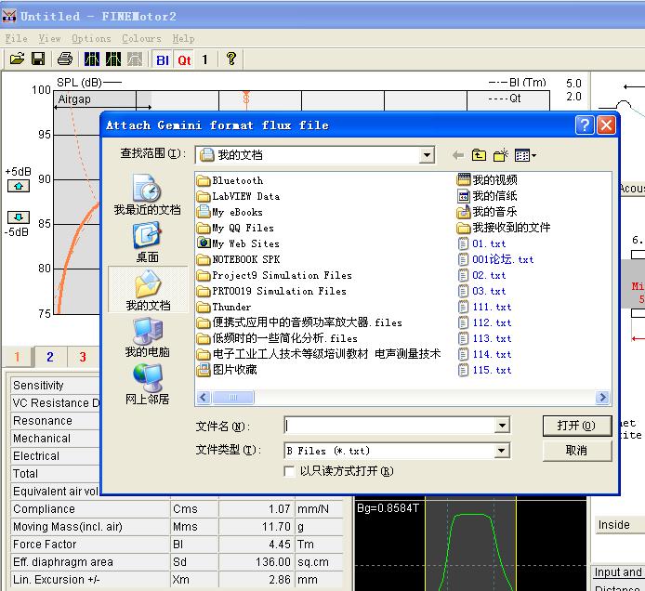Go up one folder level icon
The image size is (645, 591).
(479, 155)
